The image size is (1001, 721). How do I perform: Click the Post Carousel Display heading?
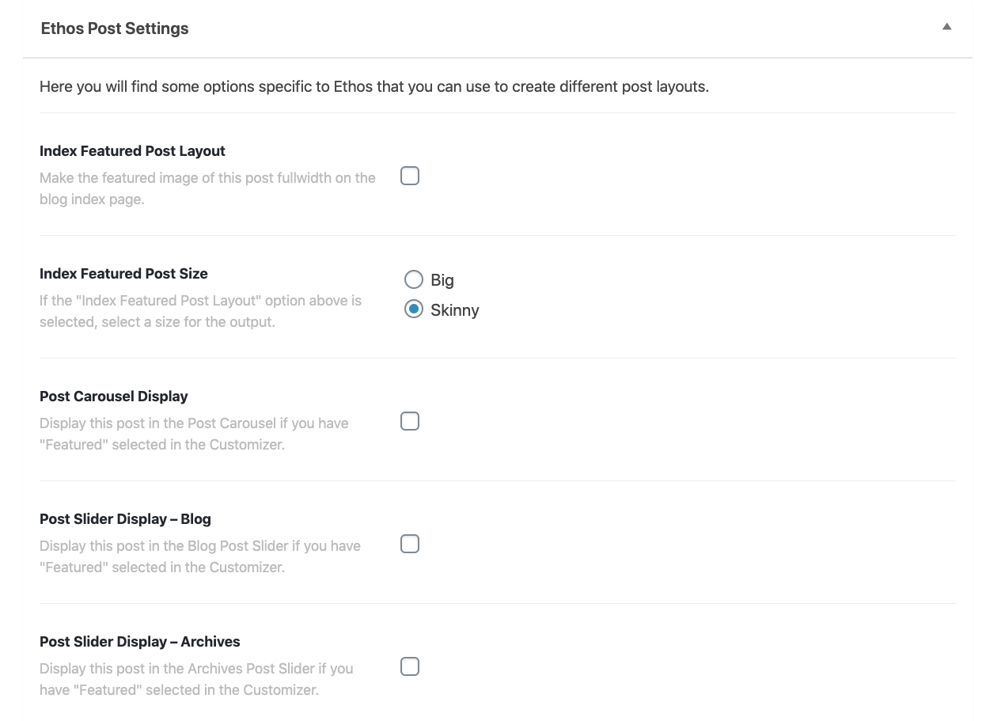click(113, 396)
